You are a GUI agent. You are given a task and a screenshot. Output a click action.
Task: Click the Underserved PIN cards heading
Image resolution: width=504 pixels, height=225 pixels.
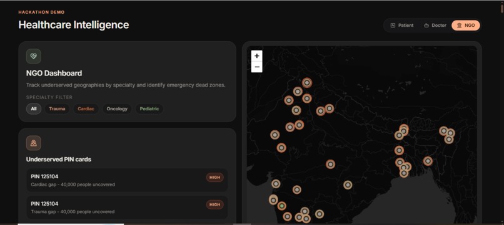pos(59,160)
